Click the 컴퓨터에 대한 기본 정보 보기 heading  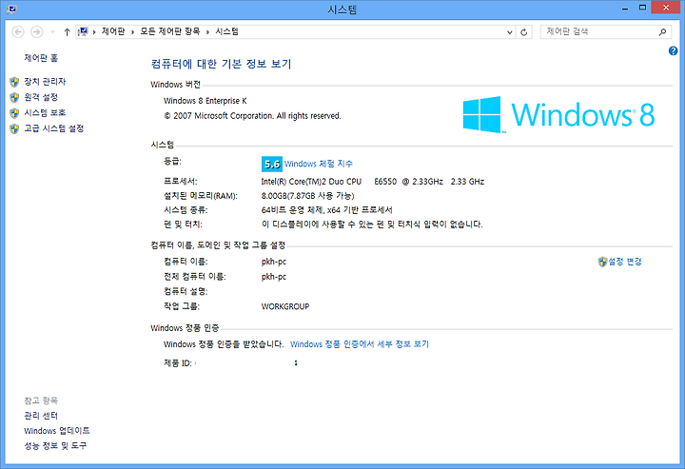point(221,64)
